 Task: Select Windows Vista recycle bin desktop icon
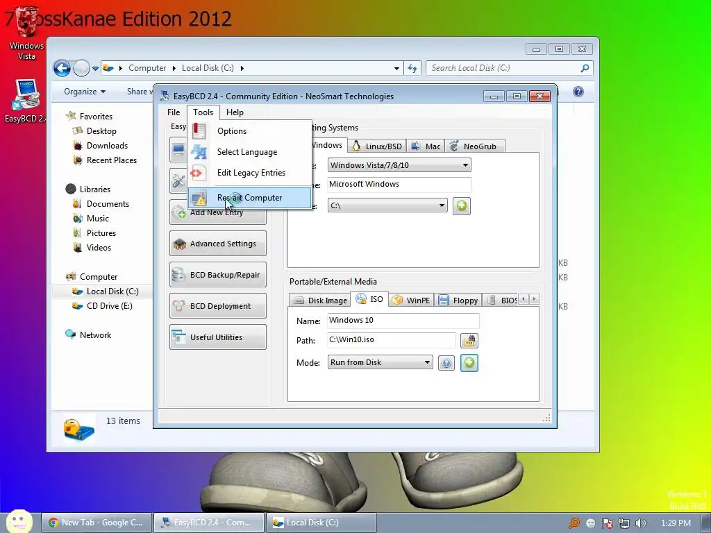click(x=26, y=33)
